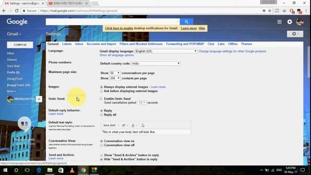Change contacts per page dropdown
Viewport: 311px width, 175px height.
pos(115,78)
